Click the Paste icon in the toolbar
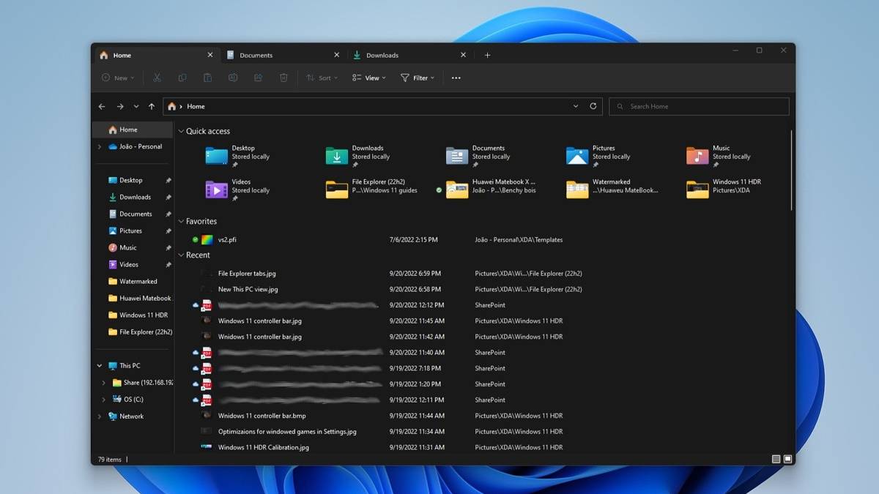Image resolution: width=879 pixels, height=494 pixels. (x=207, y=77)
